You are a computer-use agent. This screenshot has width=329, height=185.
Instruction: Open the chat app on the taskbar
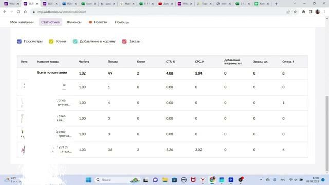click(155, 180)
